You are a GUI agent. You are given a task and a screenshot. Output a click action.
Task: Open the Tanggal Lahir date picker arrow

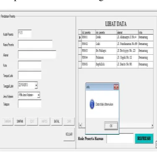click(x=36, y=85)
